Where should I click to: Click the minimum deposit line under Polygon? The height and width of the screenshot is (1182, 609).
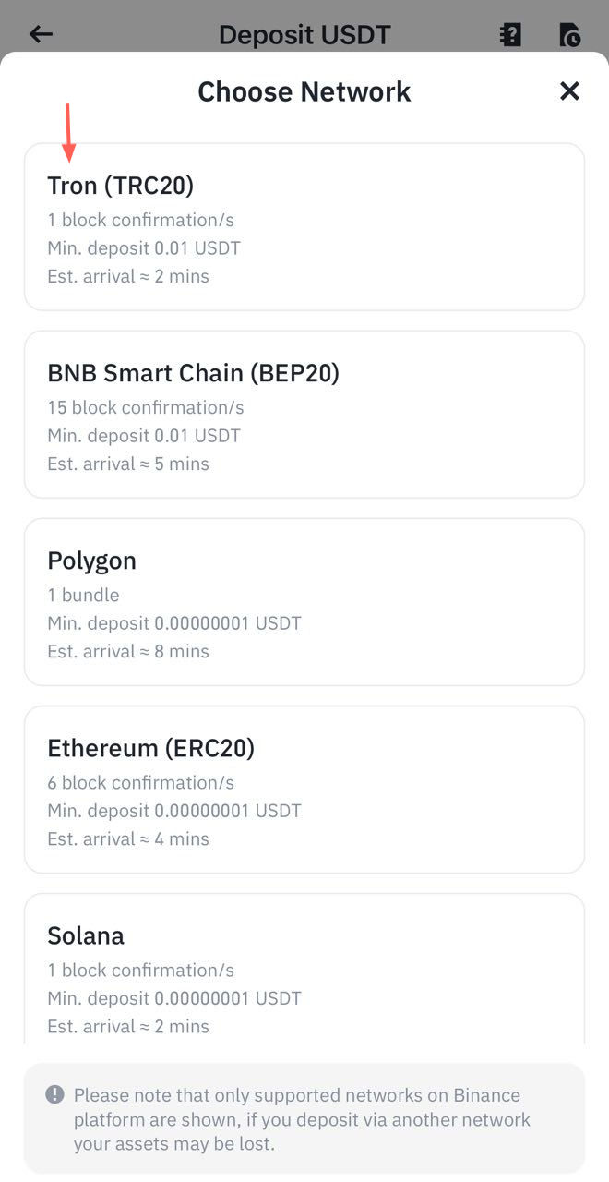pos(174,623)
